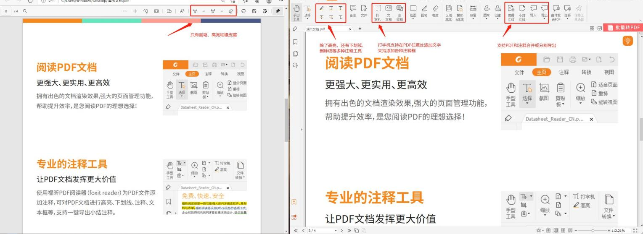The width and height of the screenshot is (643, 234).
Task: Save the PDF in Edge toolbar
Action: point(254,11)
